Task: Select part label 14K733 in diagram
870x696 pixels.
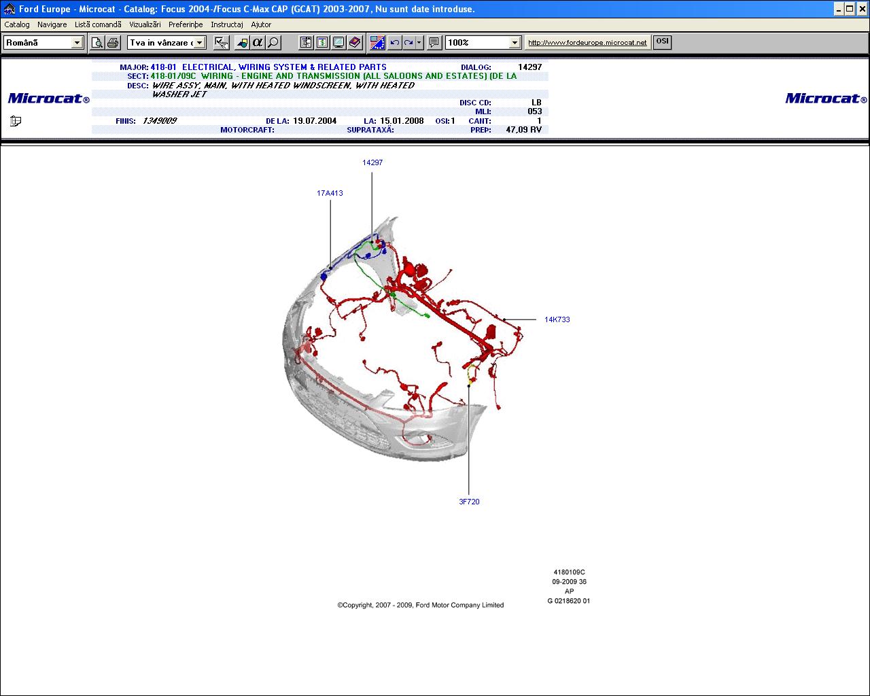Action: click(x=557, y=319)
